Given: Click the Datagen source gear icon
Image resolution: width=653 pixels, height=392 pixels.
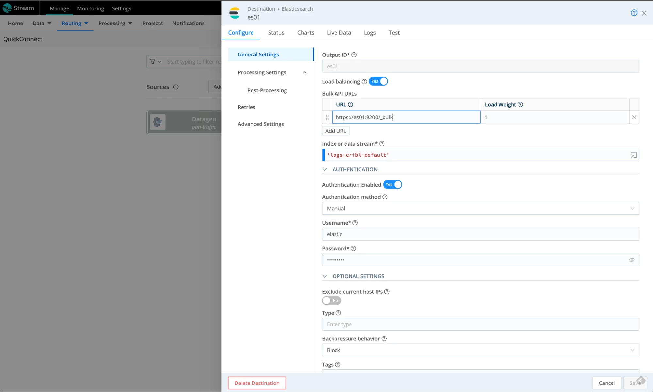Looking at the screenshot, I should click(157, 122).
